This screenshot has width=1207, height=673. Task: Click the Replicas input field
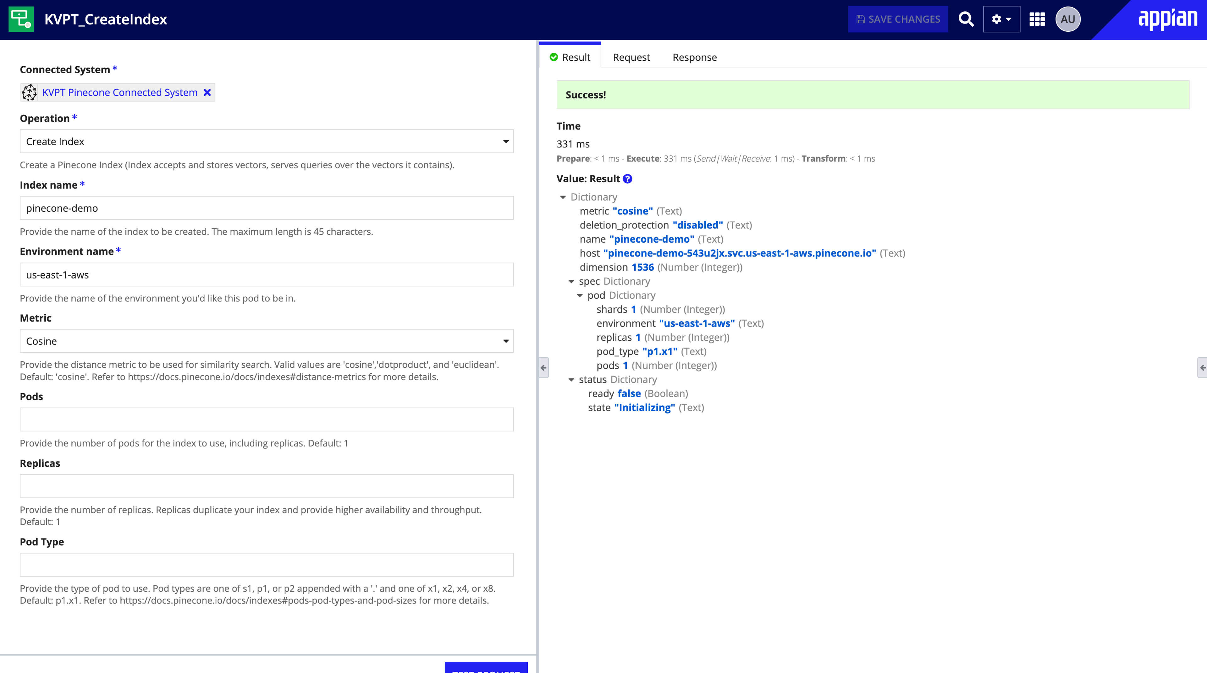267,486
